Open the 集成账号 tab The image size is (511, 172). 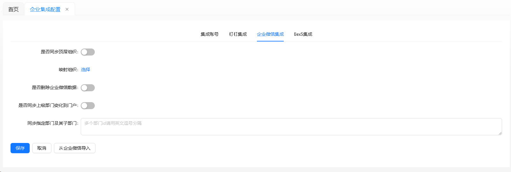click(209, 34)
